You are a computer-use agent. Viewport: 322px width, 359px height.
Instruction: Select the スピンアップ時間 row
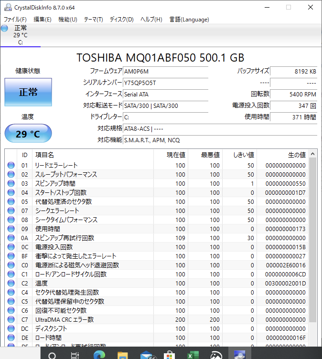click(x=157, y=183)
